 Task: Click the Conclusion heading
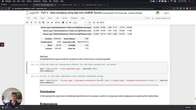pos(47,92)
